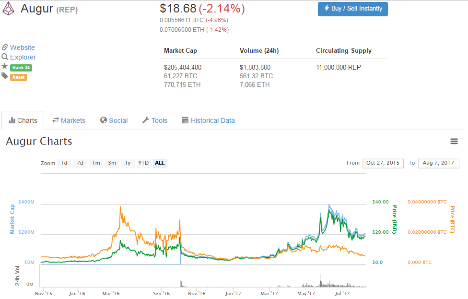Click the star icon next to Rank 34
Viewport: 468px width, 299px height.
pyautogui.click(x=4, y=66)
